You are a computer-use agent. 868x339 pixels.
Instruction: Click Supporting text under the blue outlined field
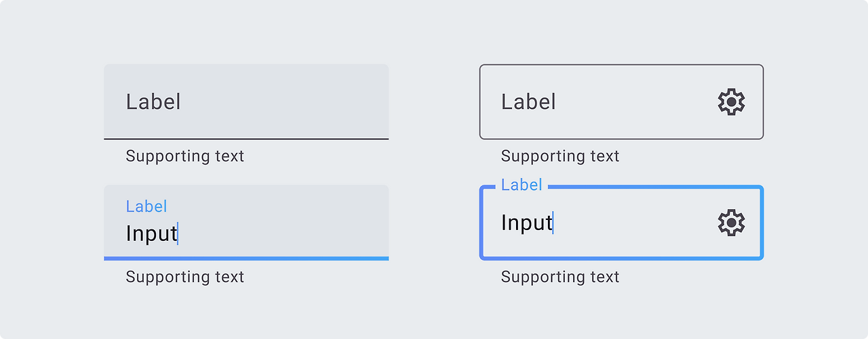(560, 277)
